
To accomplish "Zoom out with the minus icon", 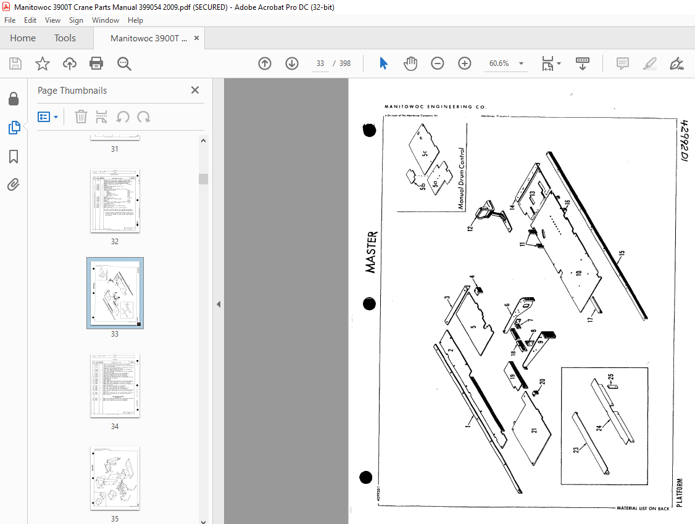I will 438,63.
